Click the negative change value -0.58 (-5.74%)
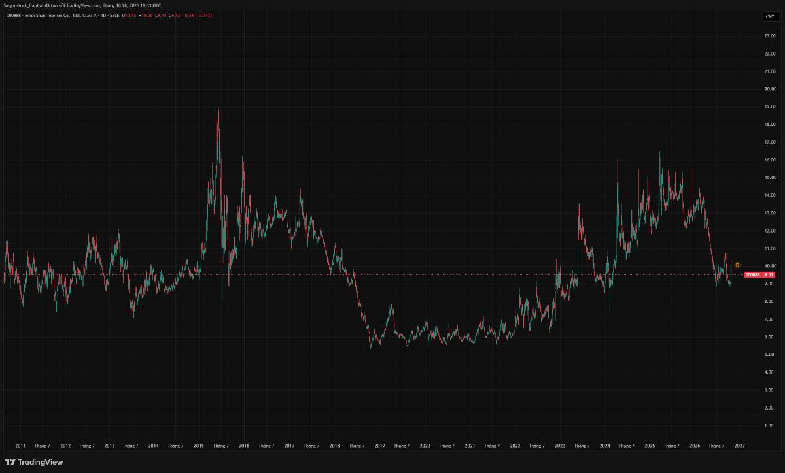This screenshot has height=473, width=785. click(x=198, y=15)
